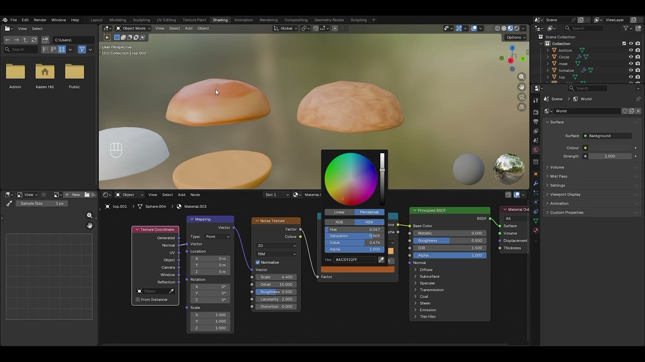Viewport: 645px width, 362px height.
Task: Click the viewport pan hand gizmo
Action: (x=522, y=87)
